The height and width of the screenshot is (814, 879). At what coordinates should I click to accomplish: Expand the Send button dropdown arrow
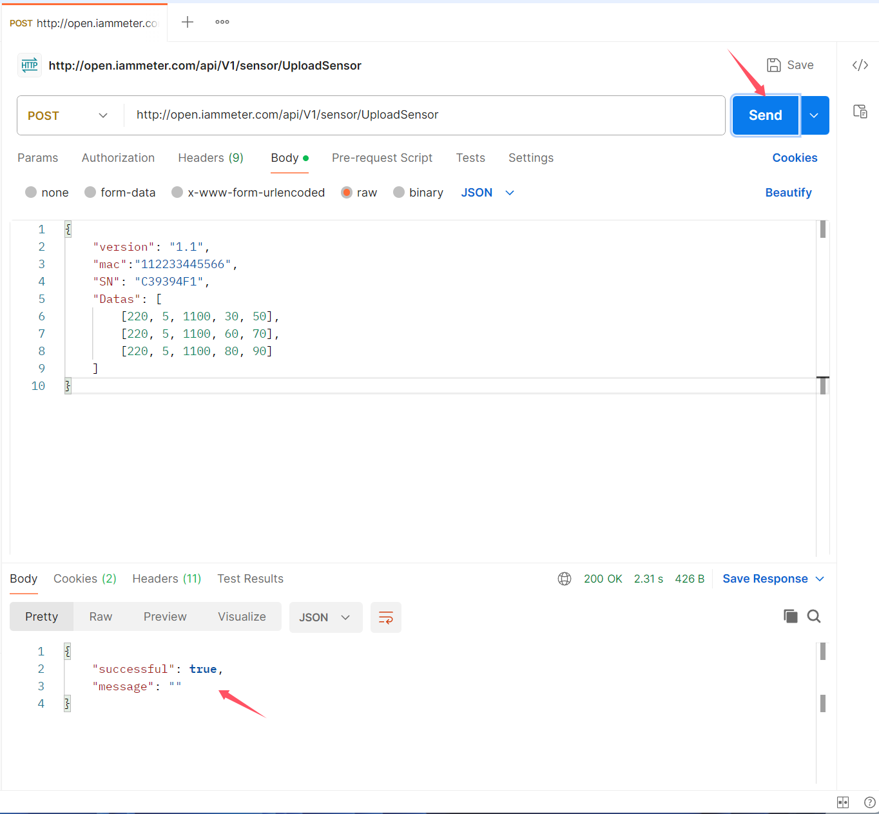coord(815,115)
